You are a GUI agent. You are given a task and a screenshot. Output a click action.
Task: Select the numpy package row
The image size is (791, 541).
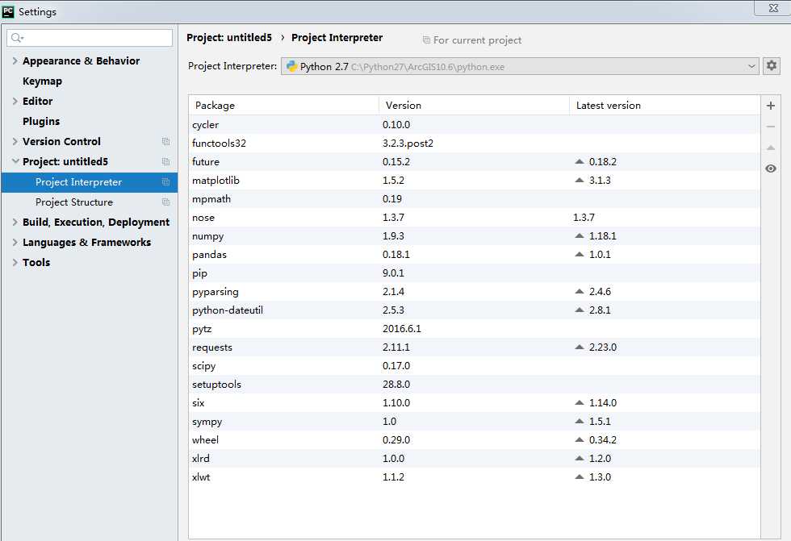click(475, 235)
